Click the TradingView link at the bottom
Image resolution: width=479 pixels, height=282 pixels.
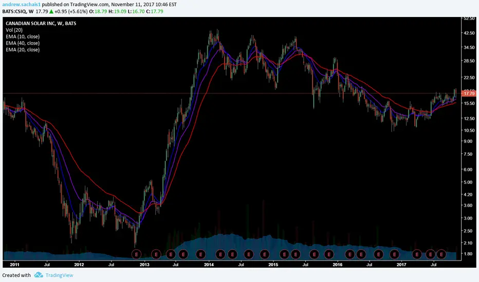tap(59, 275)
